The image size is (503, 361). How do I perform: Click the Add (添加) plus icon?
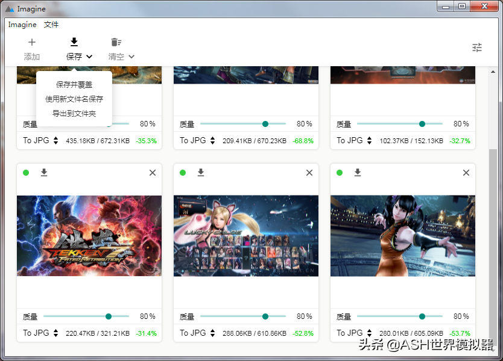point(32,42)
